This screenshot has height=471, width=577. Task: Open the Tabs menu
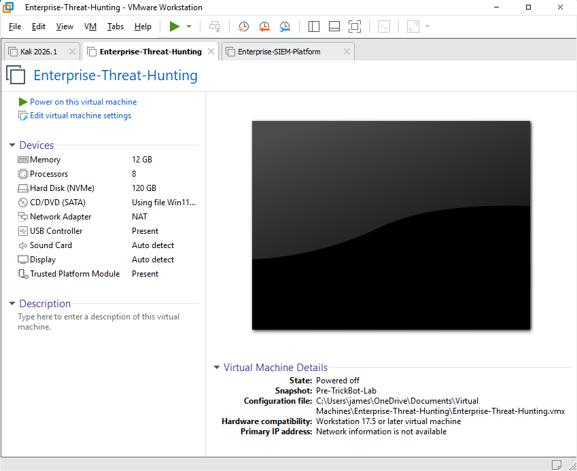pyautogui.click(x=115, y=27)
